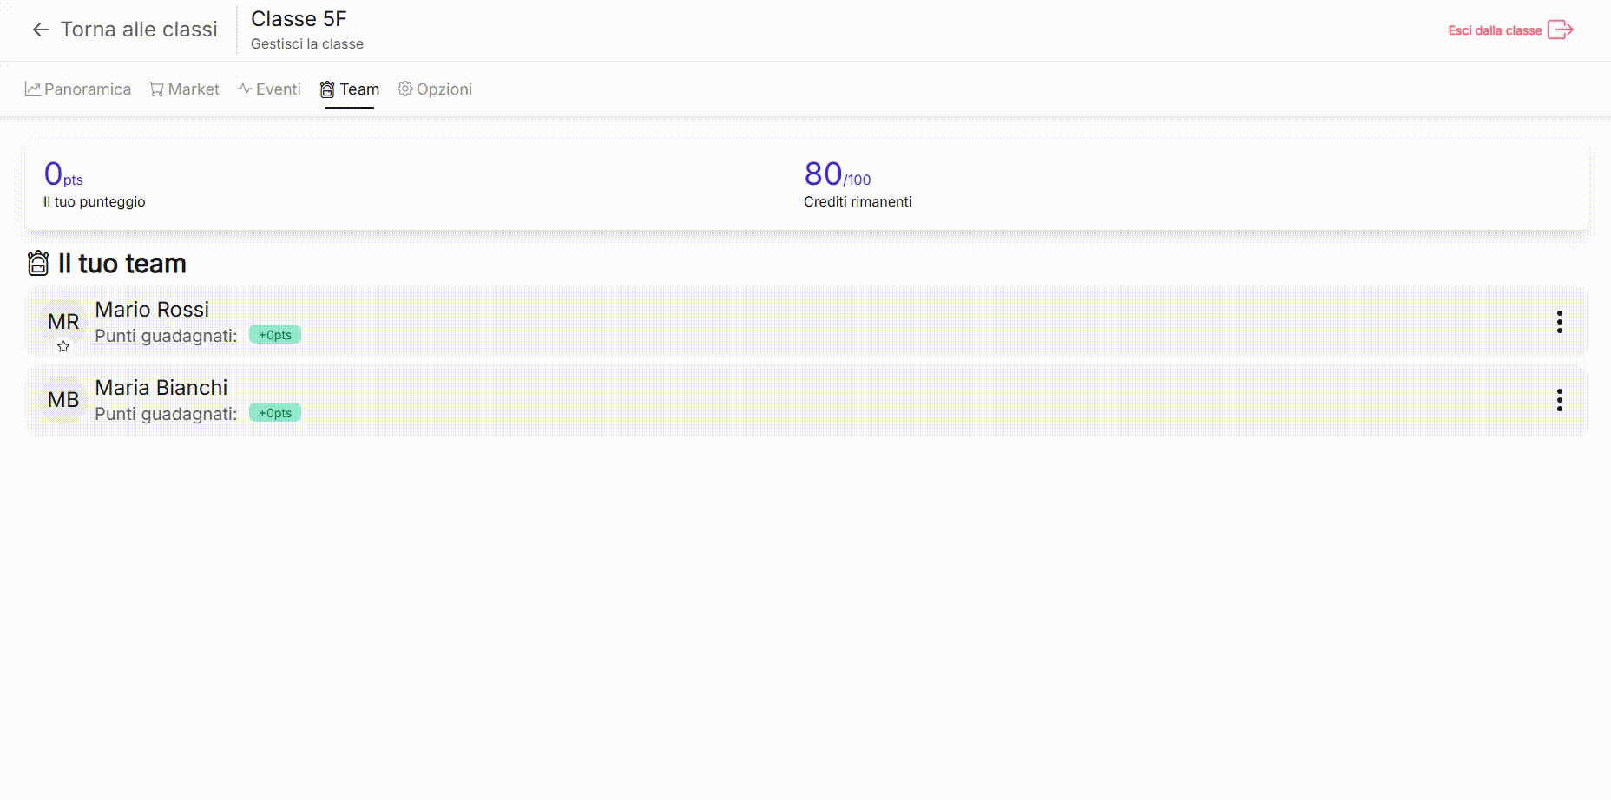Select the Team tab
1611x800 pixels.
pyautogui.click(x=358, y=89)
